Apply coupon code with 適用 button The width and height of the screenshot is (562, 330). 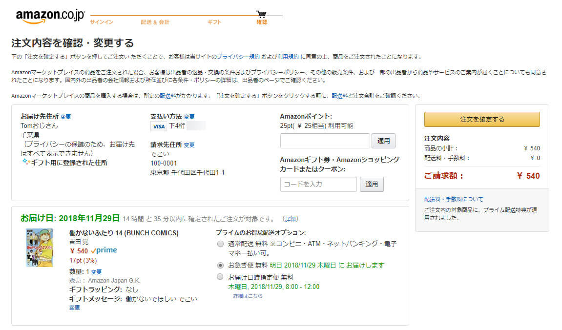(x=371, y=184)
